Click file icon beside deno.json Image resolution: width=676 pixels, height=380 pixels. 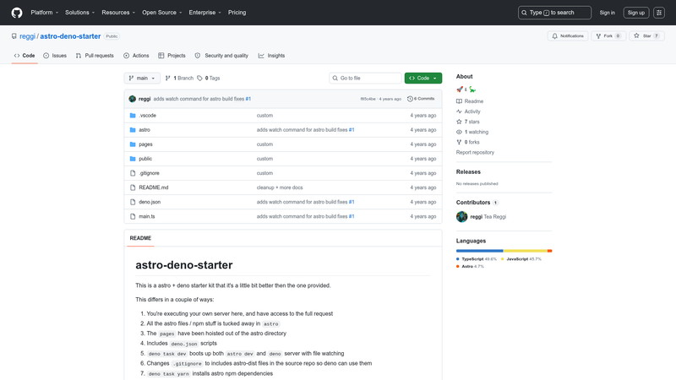point(133,202)
